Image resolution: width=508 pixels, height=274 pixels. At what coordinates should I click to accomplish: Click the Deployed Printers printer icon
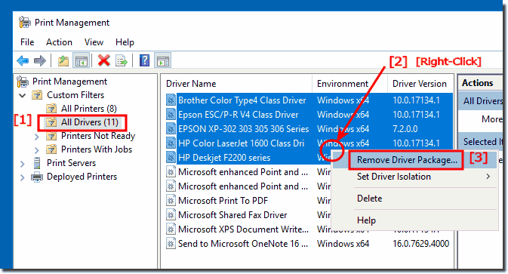click(37, 177)
